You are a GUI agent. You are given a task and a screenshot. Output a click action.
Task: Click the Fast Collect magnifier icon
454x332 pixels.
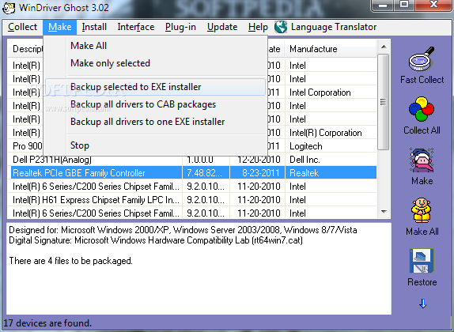[x=422, y=58]
